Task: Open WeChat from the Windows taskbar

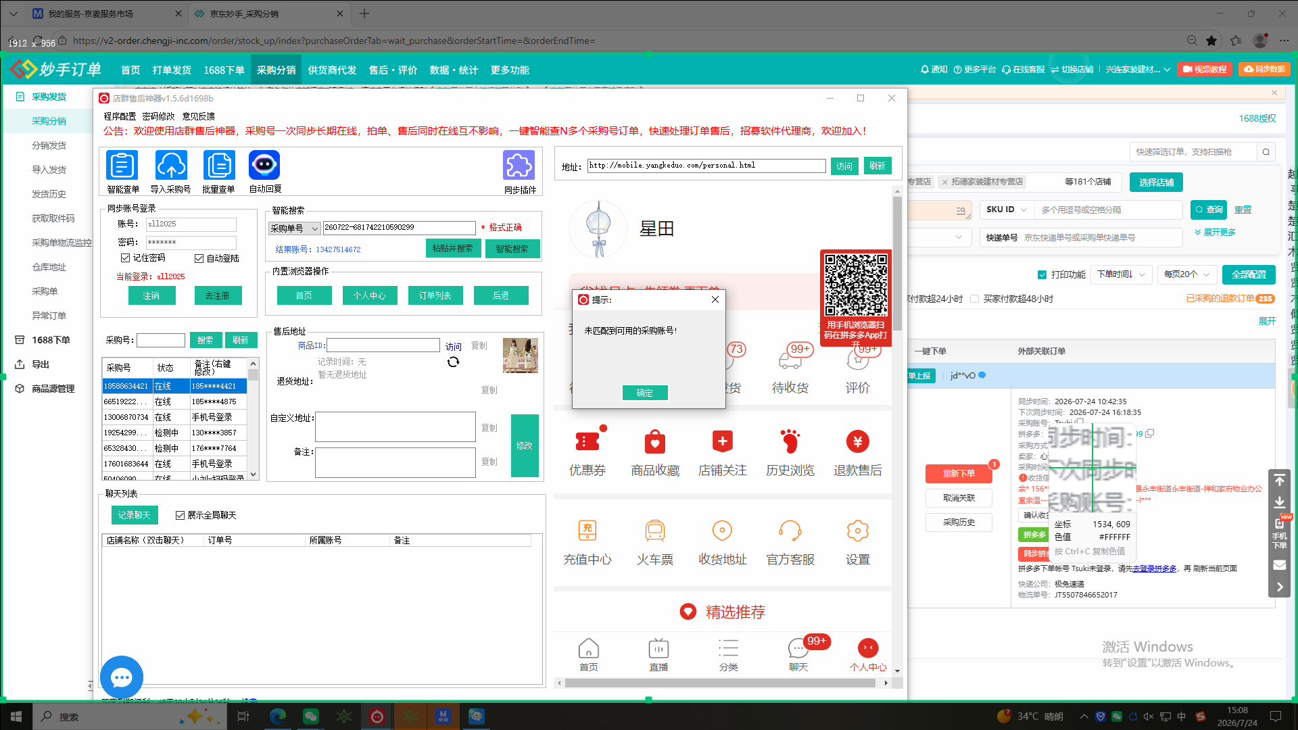Action: pyautogui.click(x=311, y=716)
